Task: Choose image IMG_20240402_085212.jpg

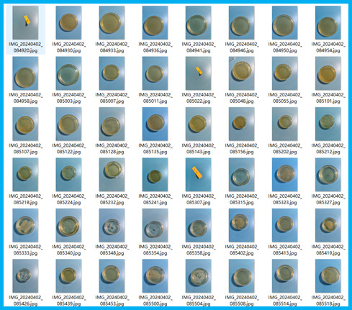Action: pos(328,124)
